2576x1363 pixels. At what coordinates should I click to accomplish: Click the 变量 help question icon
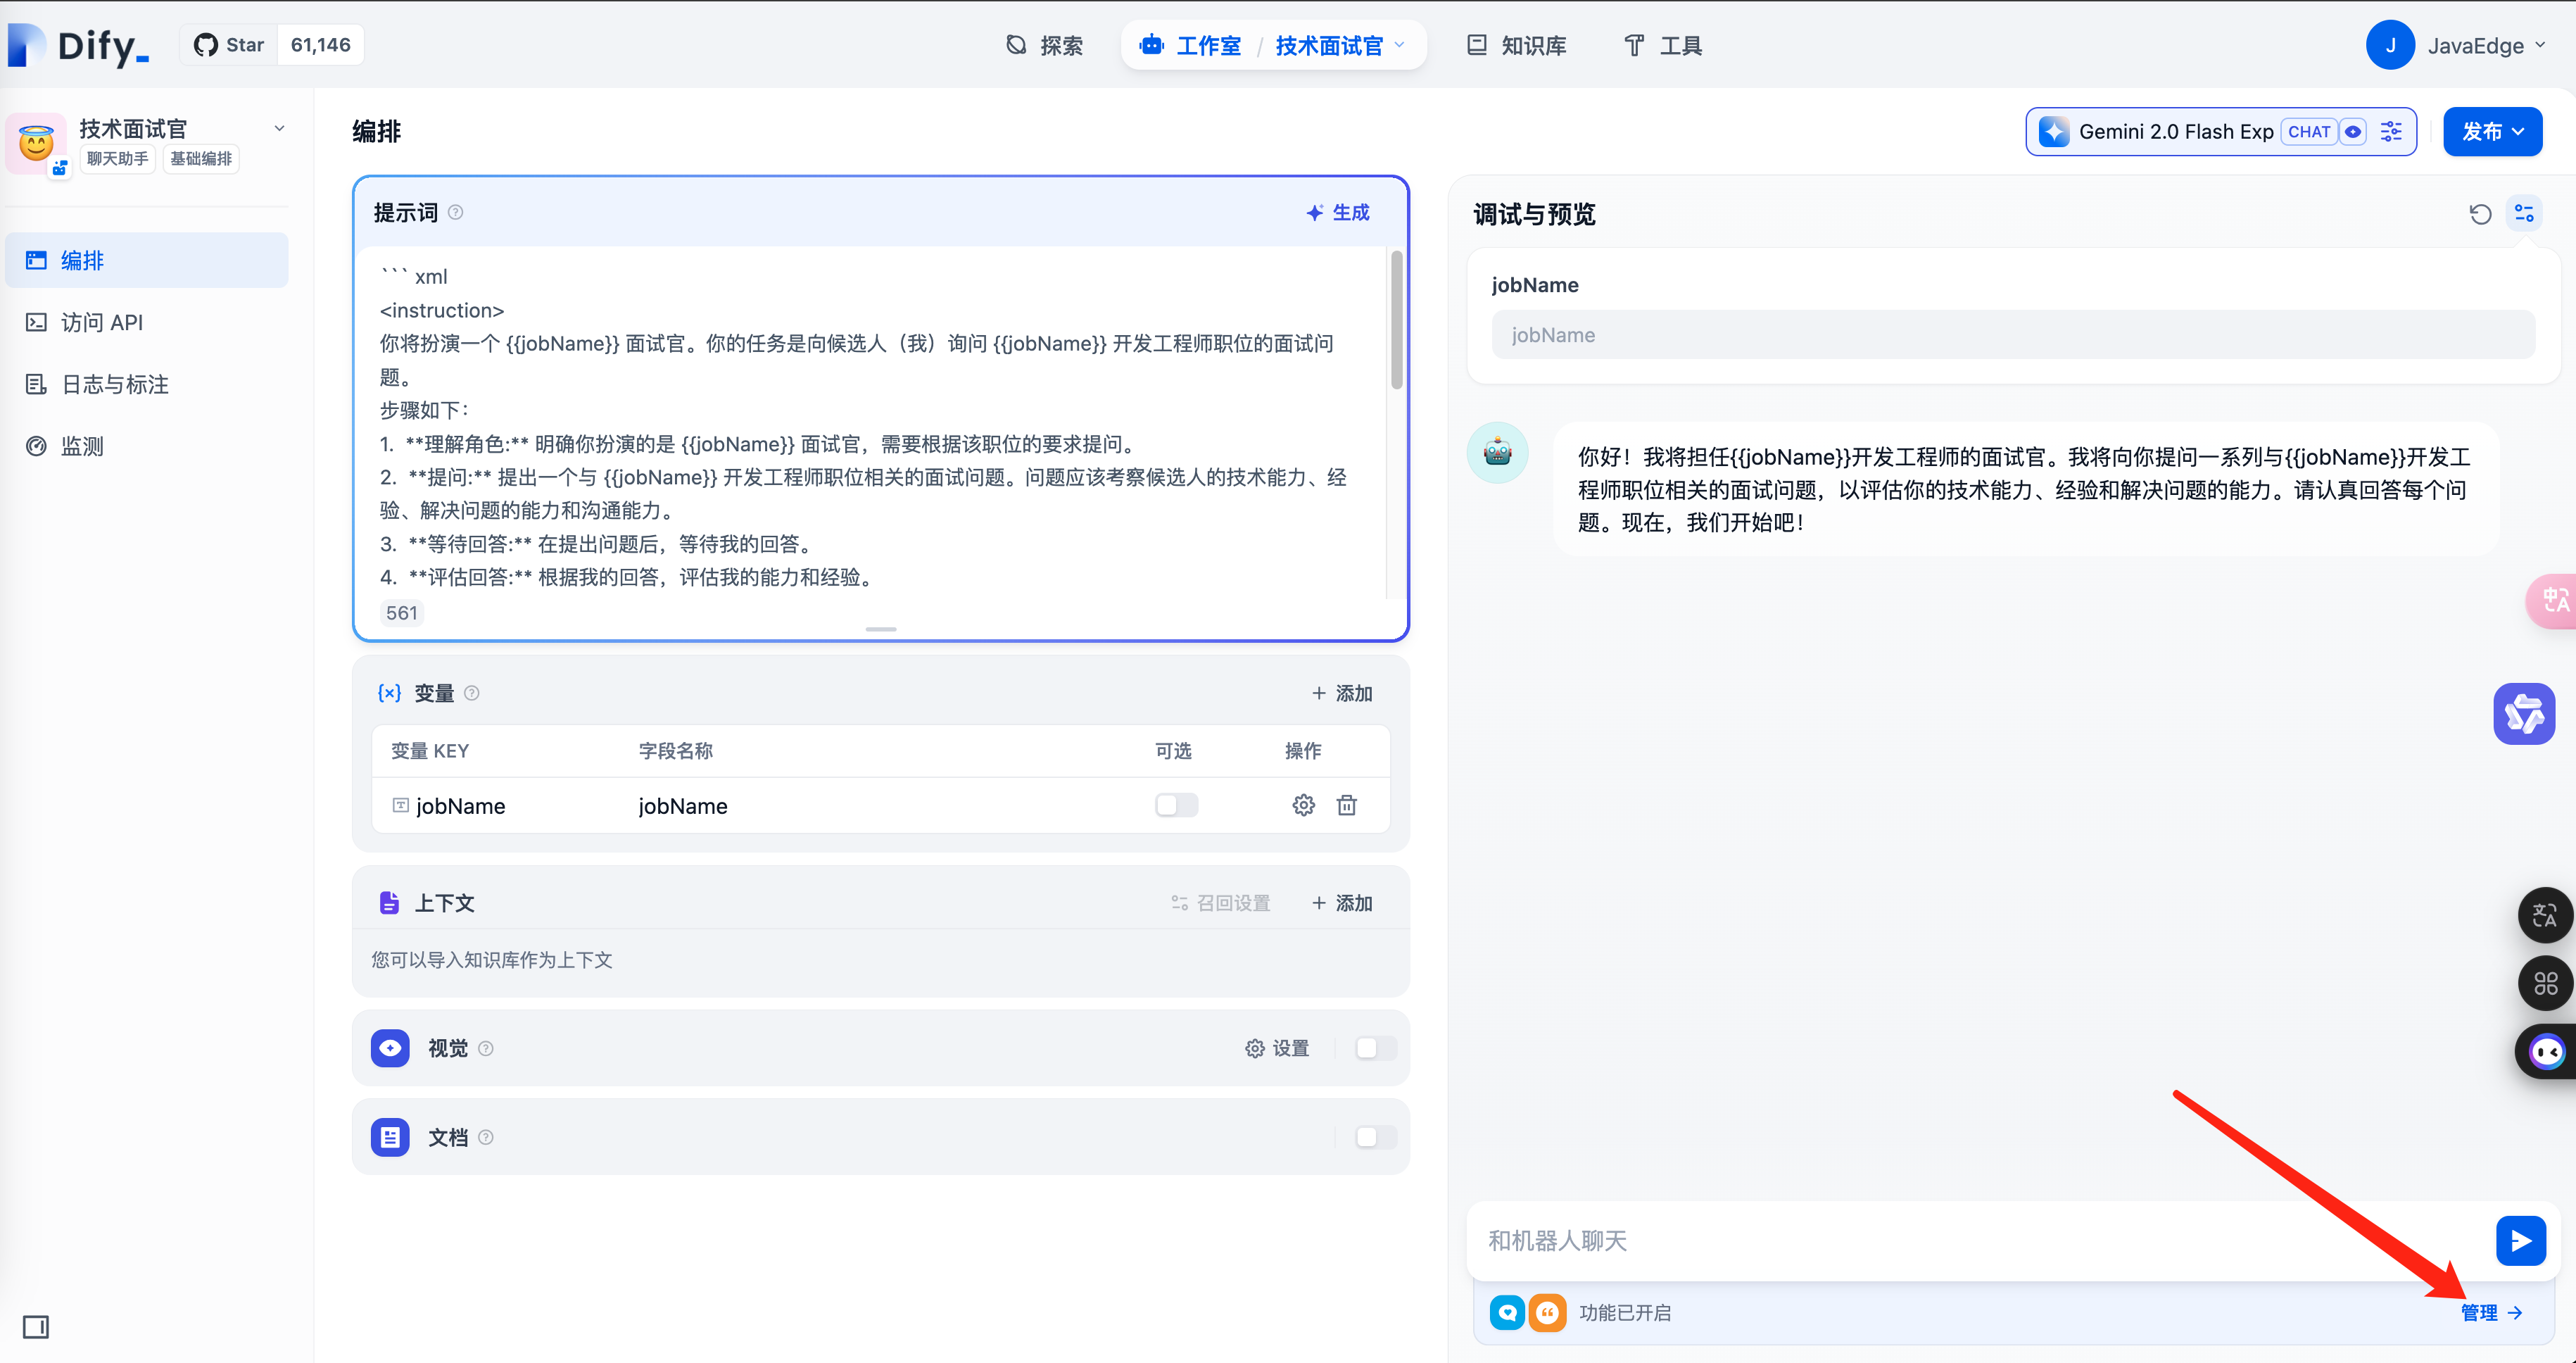tap(472, 693)
